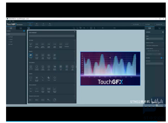Image resolution: width=168 pixels, height=123 pixels.
Task: Open the second properties panel tab
Action: 159,28
